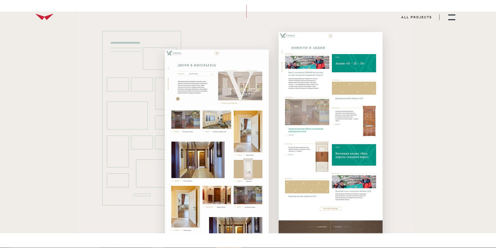Open the white and brown door image
This screenshot has width=496, height=248.
[322, 157]
